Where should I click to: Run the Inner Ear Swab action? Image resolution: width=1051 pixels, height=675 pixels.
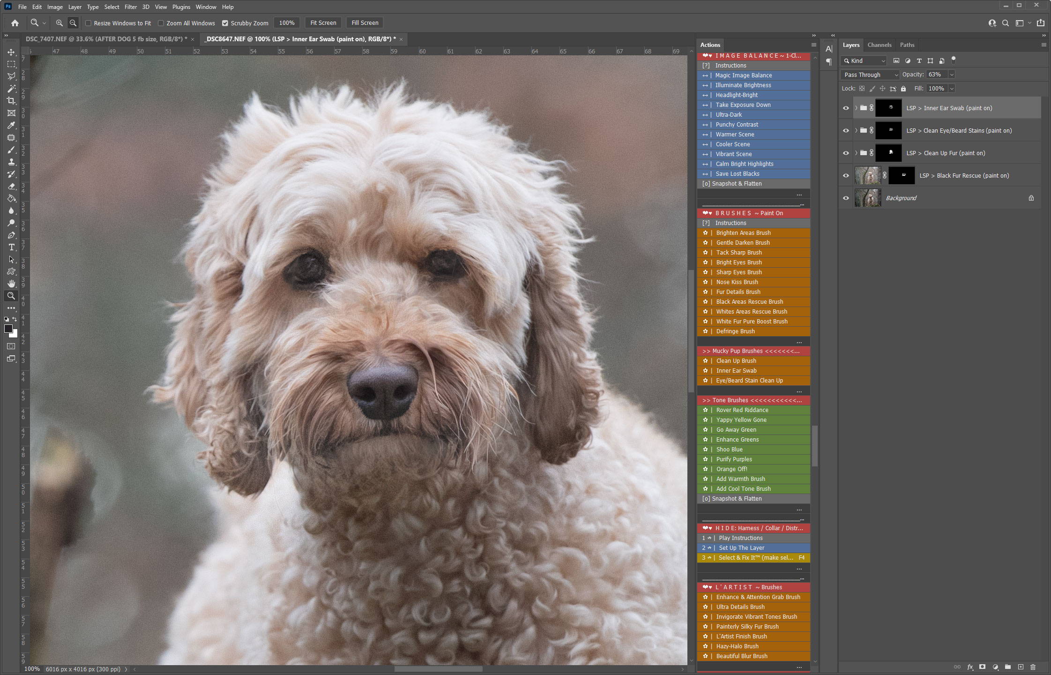[x=753, y=371]
